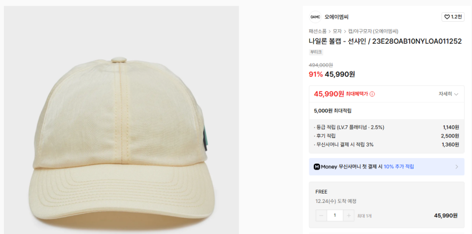Open Money banner chevron arrow

click(456, 166)
